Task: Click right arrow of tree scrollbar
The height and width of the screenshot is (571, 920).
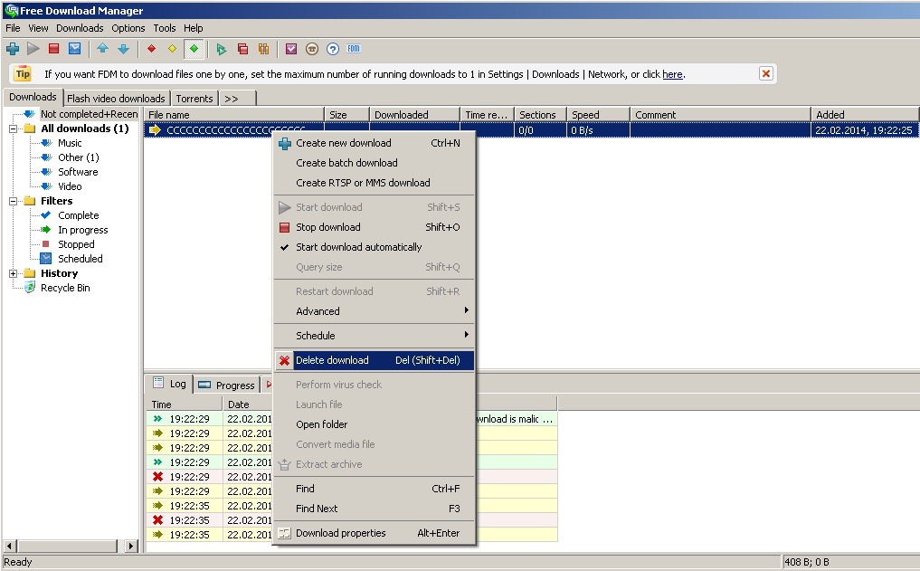Action: pyautogui.click(x=131, y=546)
